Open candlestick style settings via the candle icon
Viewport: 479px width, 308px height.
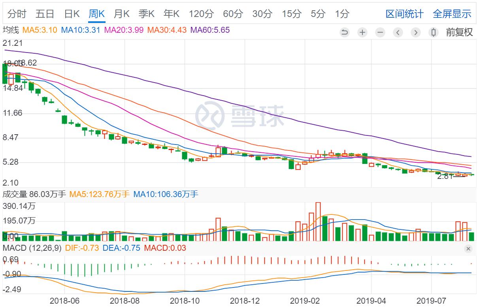coord(433,32)
